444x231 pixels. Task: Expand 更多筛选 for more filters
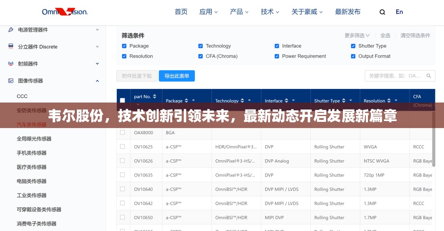(357, 35)
